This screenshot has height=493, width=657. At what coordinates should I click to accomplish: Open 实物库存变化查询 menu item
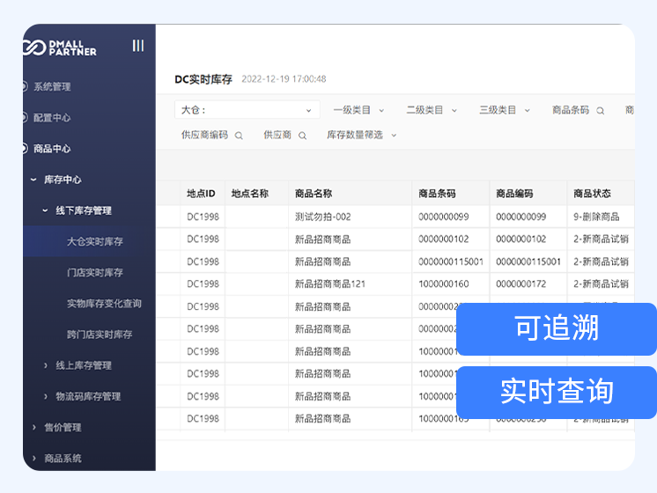tap(104, 304)
